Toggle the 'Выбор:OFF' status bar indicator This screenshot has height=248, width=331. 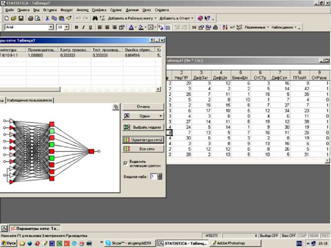coord(268,236)
